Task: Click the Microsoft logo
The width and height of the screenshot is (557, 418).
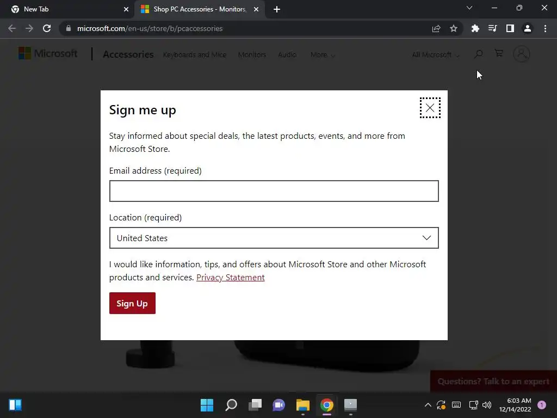Action: click(x=48, y=54)
